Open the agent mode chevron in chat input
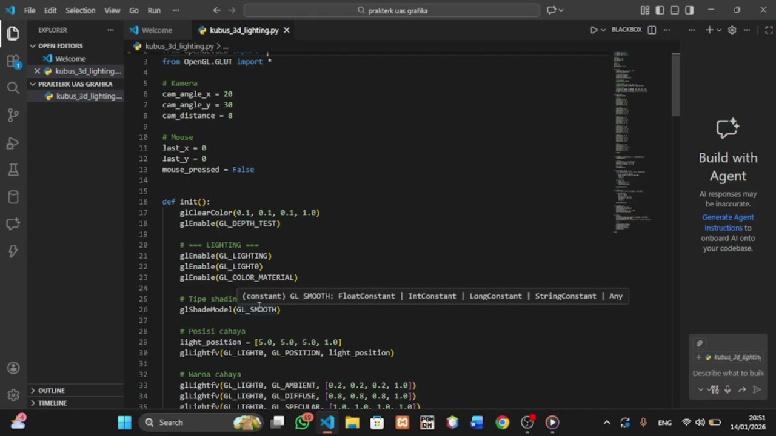Screen dimensions: 776x436 point(701,389)
